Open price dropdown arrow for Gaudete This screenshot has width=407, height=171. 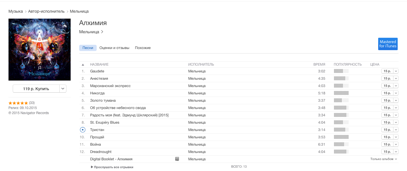[x=396, y=71]
